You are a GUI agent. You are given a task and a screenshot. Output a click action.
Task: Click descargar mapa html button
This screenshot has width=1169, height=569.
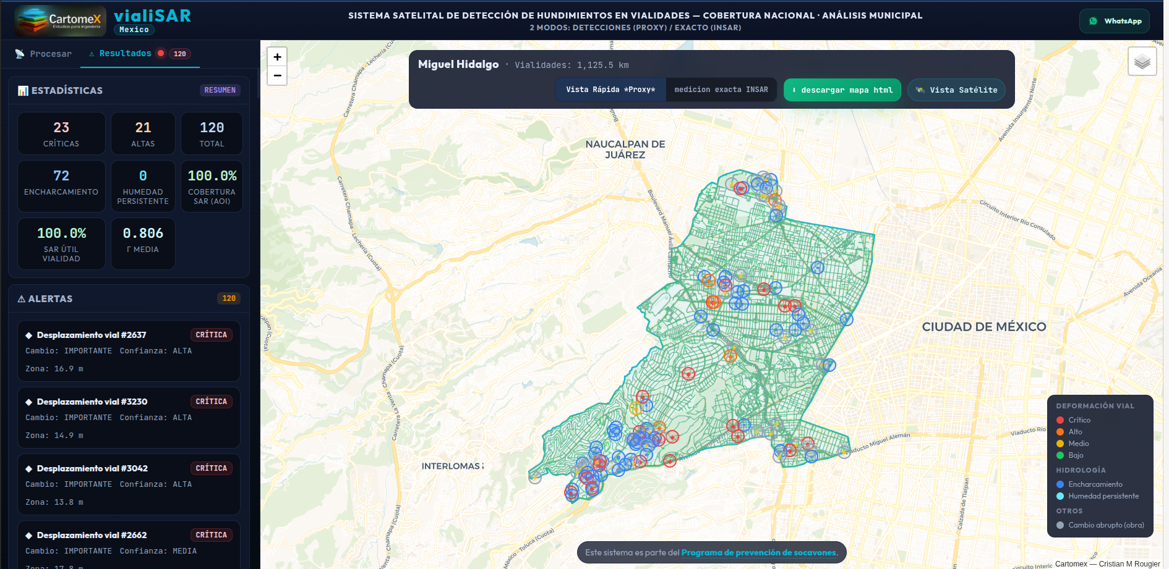click(842, 90)
